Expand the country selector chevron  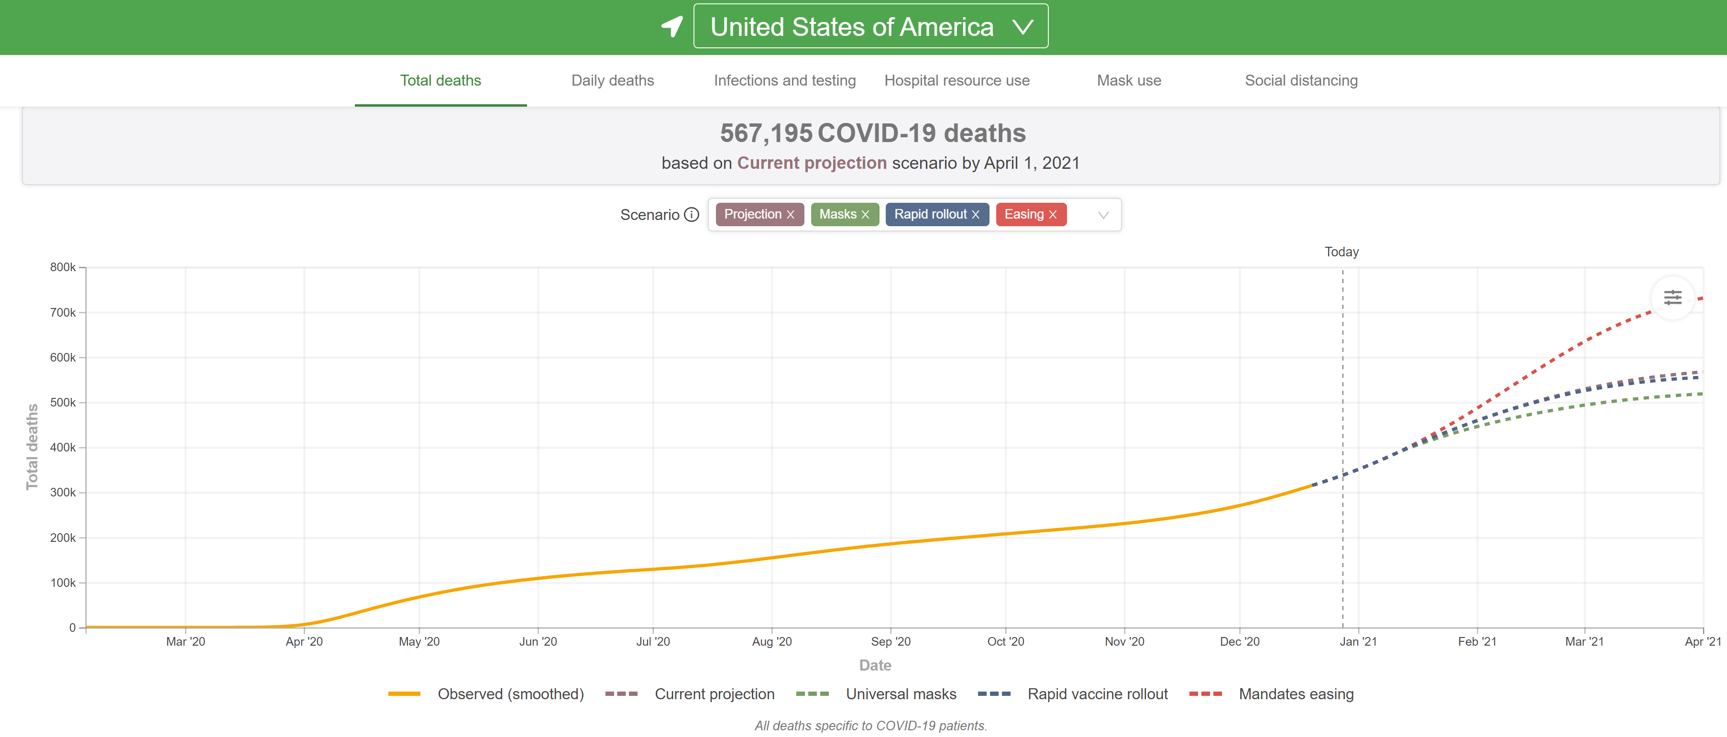click(x=1023, y=27)
